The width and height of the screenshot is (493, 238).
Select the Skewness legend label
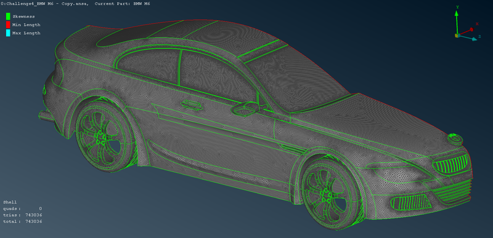coord(23,17)
